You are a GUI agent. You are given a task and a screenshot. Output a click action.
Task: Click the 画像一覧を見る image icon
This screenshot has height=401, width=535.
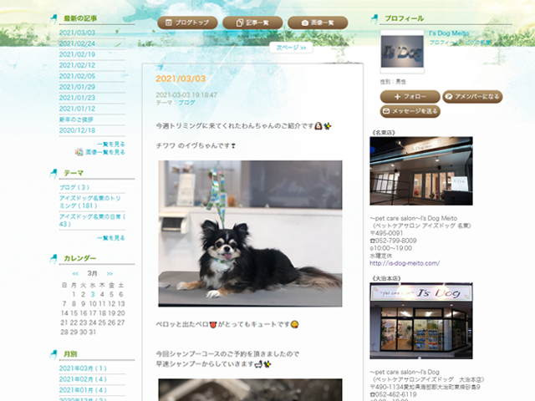click(x=79, y=152)
